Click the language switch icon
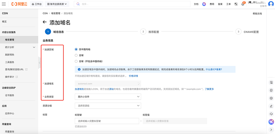 236,4
